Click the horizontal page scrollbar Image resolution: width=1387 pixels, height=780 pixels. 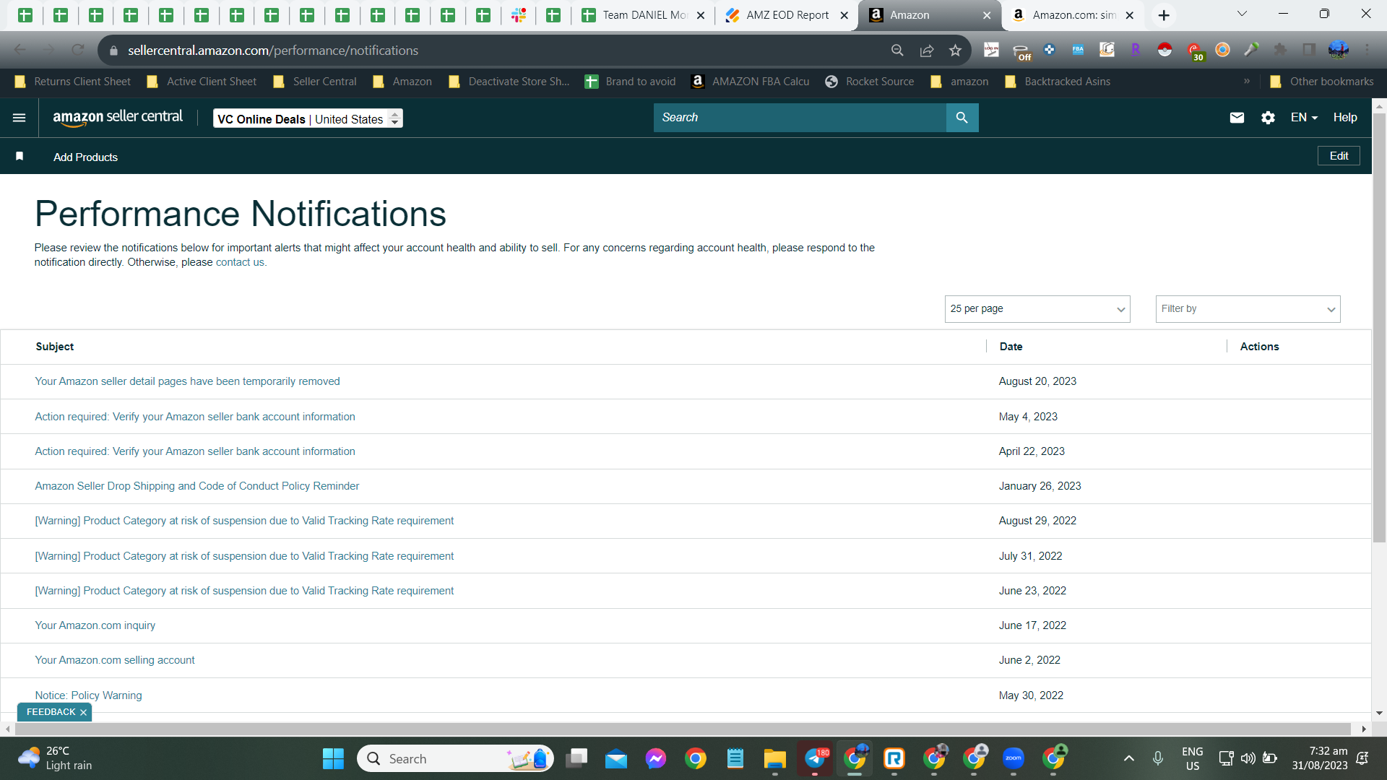(x=683, y=729)
